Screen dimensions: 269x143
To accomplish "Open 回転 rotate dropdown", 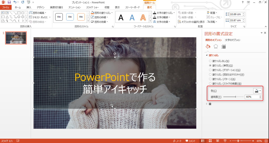I will pyautogui.click(x=212, y=22).
